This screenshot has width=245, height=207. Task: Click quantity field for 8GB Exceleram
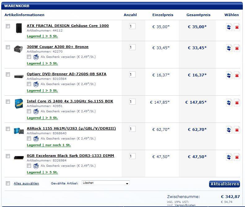(x=132, y=156)
